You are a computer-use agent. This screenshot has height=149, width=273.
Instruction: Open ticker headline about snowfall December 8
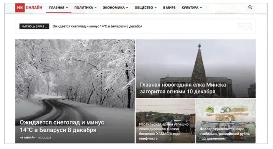[x=97, y=26]
